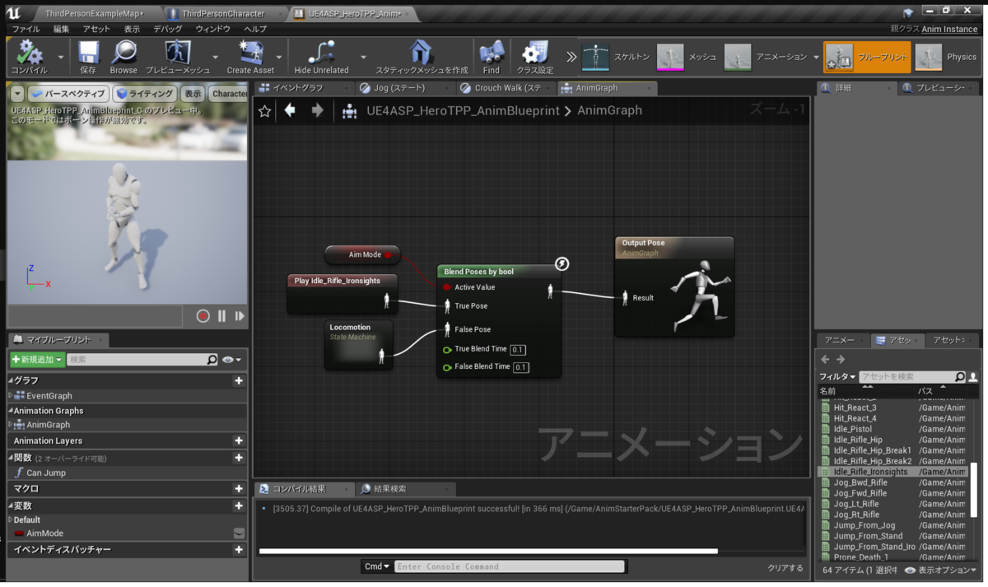Navigate back with graph left arrow

[290, 110]
